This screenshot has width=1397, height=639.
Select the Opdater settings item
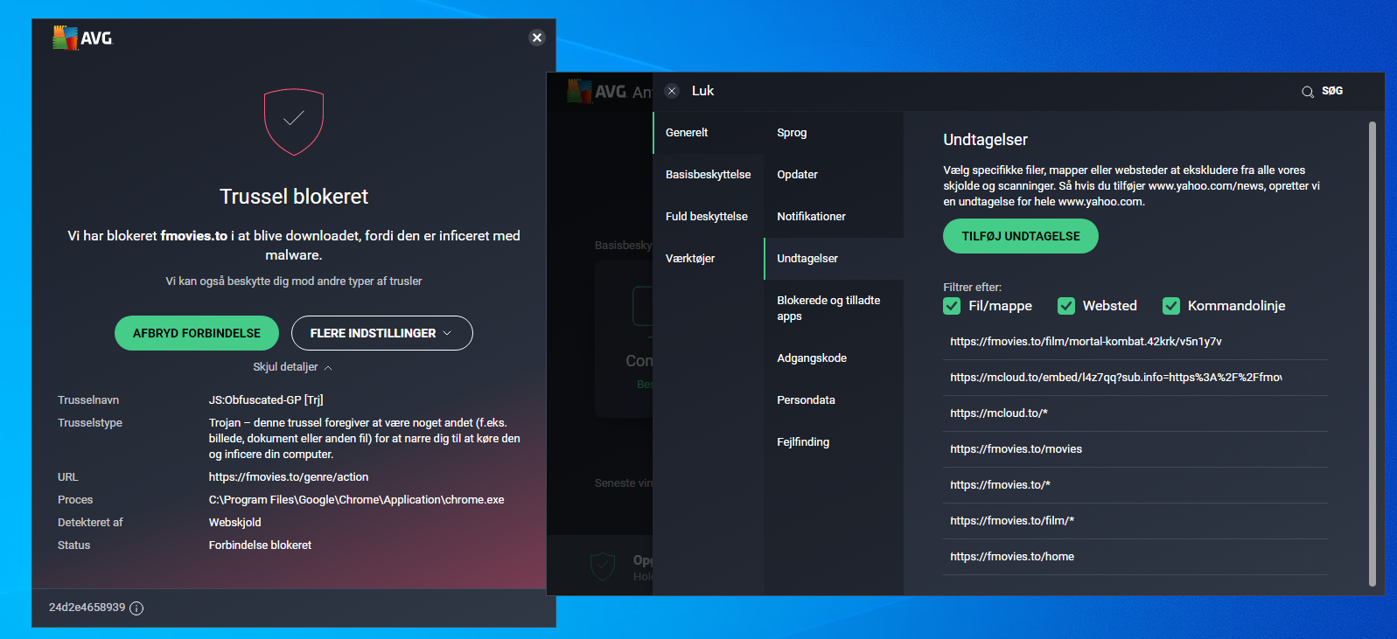click(834, 175)
